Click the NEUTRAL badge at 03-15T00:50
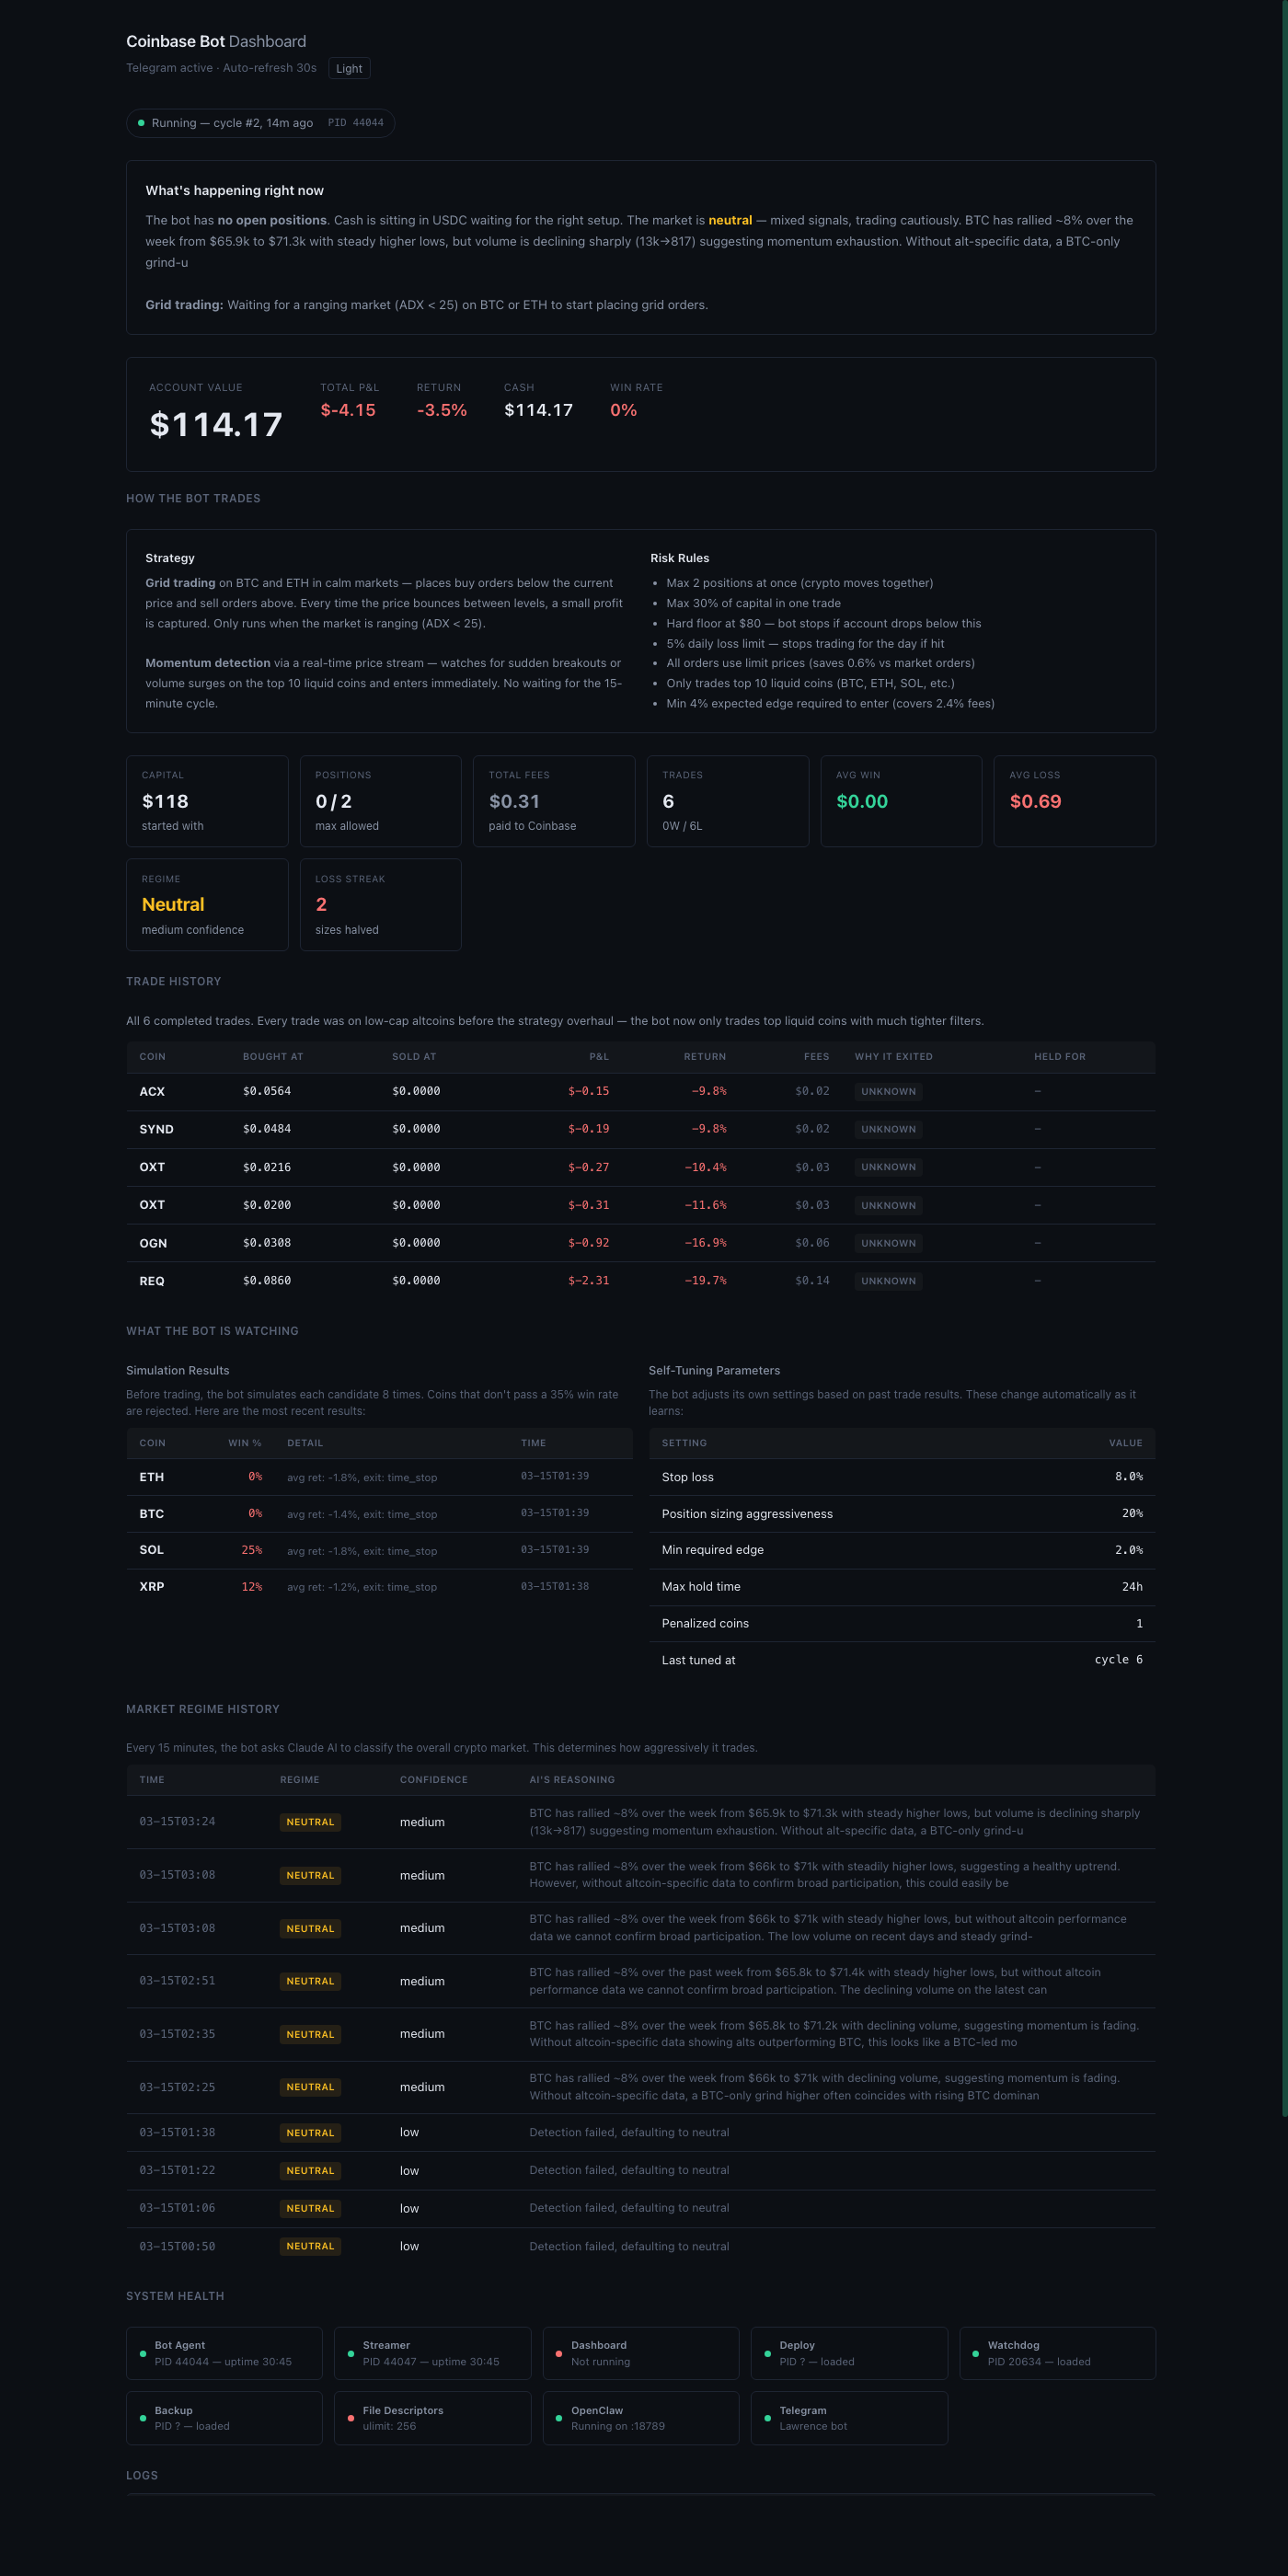This screenshot has height=2576, width=1288. click(310, 2246)
